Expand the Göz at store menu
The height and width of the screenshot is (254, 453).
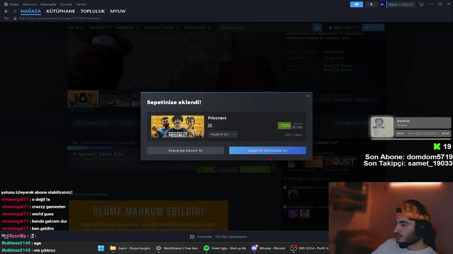75,28
